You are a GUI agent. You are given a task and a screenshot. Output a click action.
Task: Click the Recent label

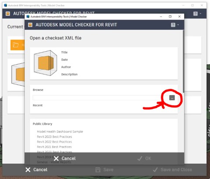[x=38, y=105]
